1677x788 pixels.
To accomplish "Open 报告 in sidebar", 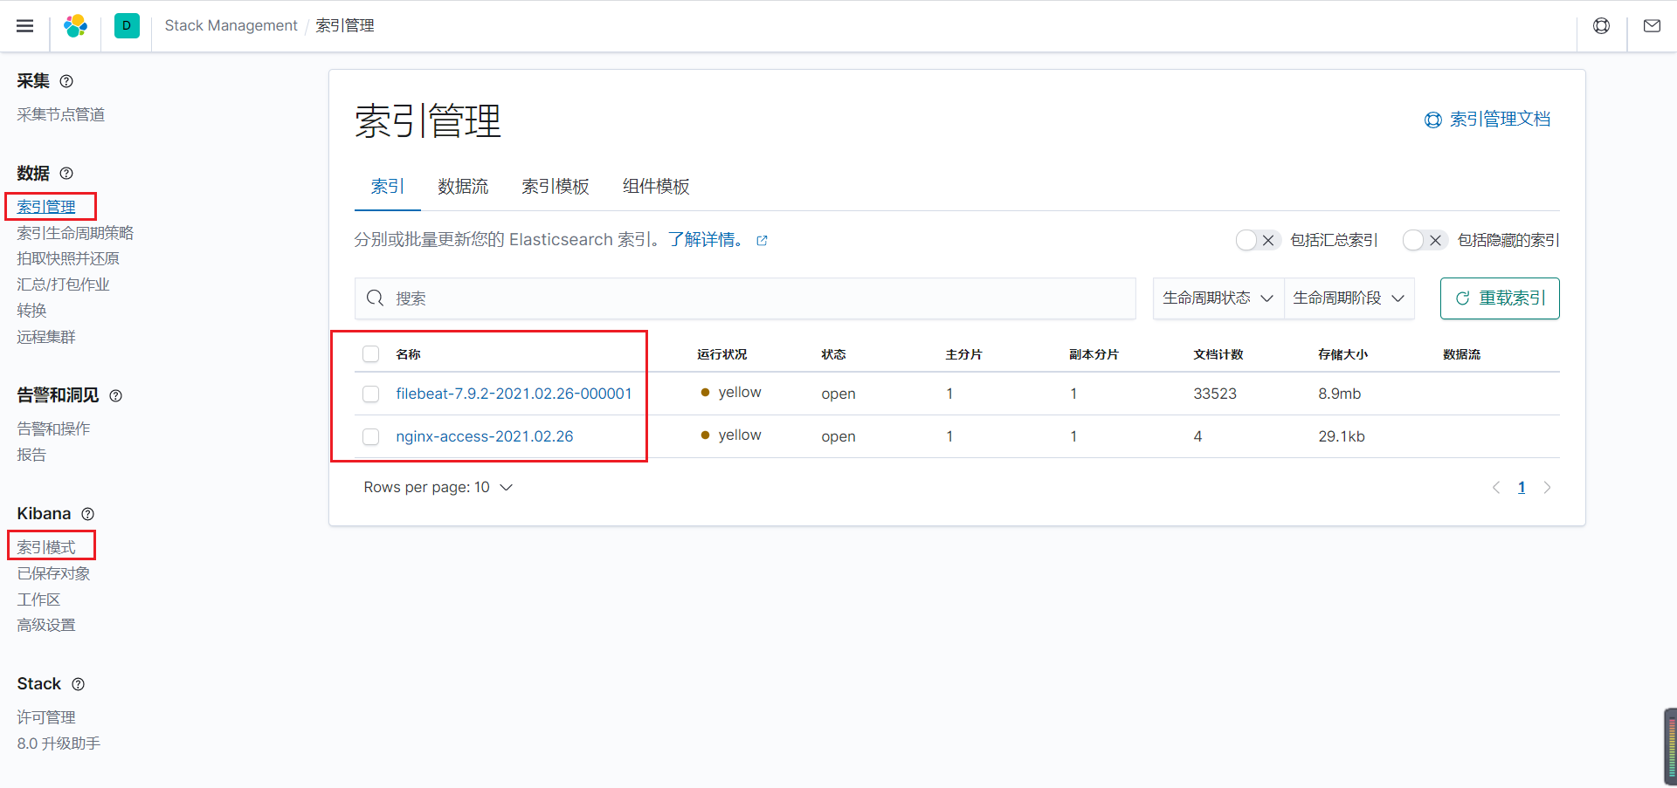I will point(31,456).
